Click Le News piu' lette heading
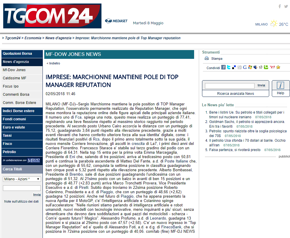290x238 pixels. pyautogui.click(x=218, y=105)
